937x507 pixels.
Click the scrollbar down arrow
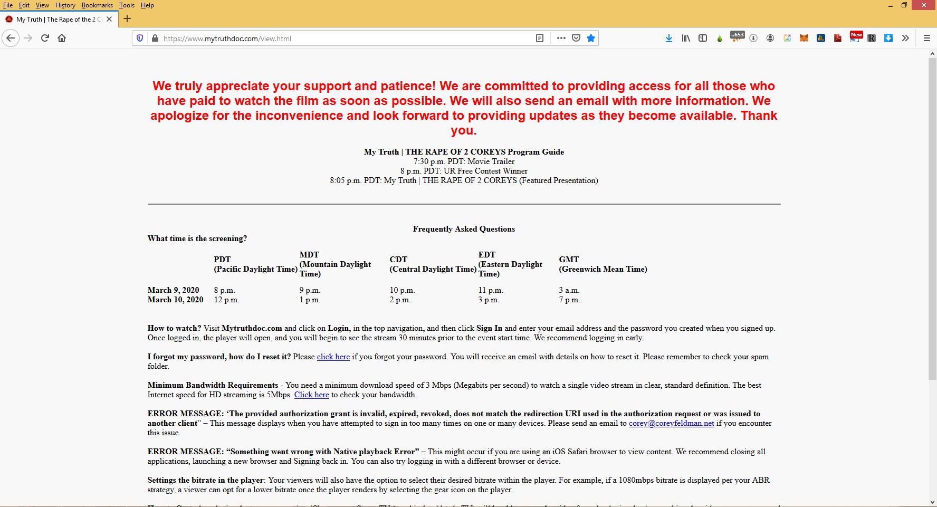[x=932, y=502]
